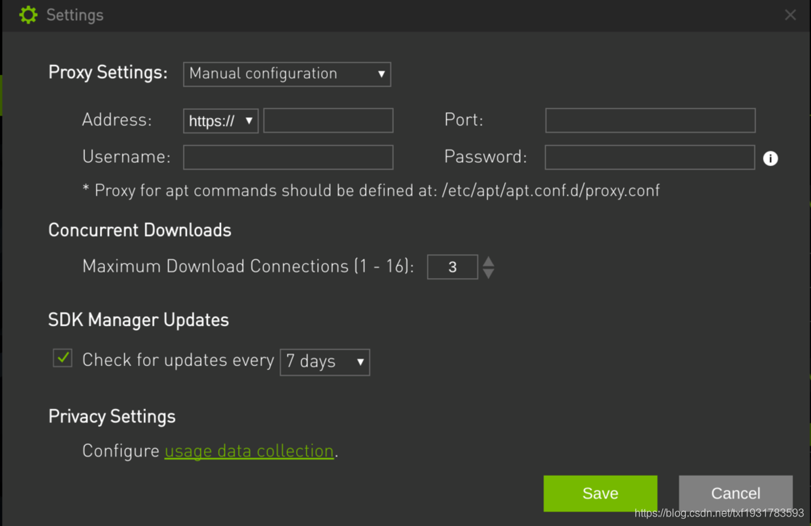Click the apt proxy.conf note text
Viewport: 811px width, 526px height.
point(371,190)
